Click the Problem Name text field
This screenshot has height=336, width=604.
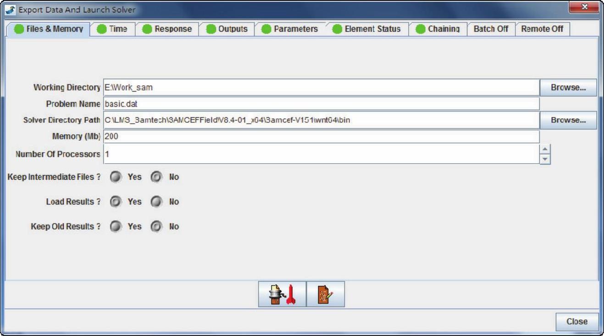point(321,104)
